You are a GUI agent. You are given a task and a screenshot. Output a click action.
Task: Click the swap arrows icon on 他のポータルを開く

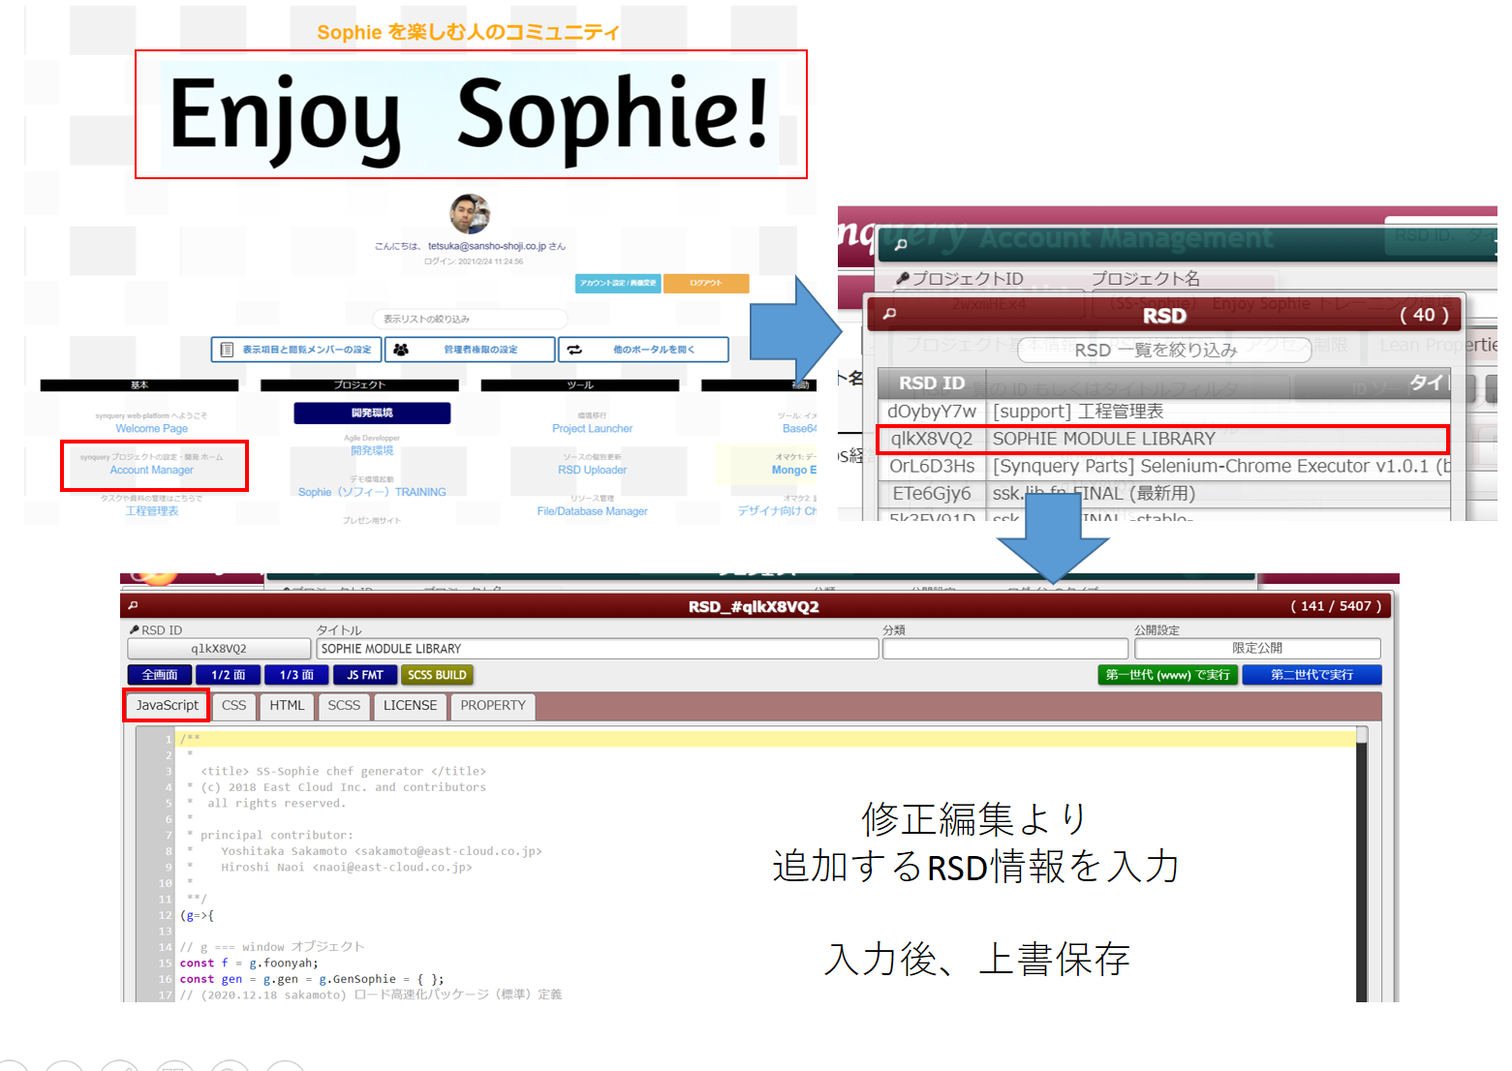(574, 350)
